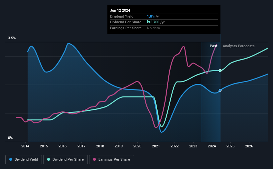Toggle the Earnings Per Share legend series
The height and width of the screenshot is (169, 273).
point(111,160)
